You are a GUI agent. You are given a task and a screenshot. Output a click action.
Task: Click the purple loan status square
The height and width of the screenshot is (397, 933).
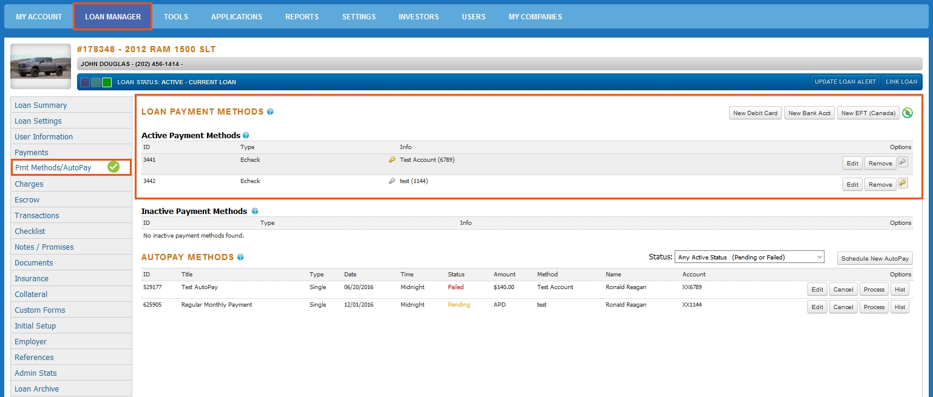pos(85,82)
